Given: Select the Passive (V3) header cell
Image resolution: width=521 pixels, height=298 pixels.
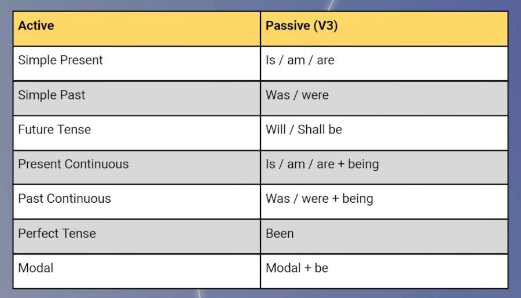Looking at the screenshot, I should coord(384,28).
